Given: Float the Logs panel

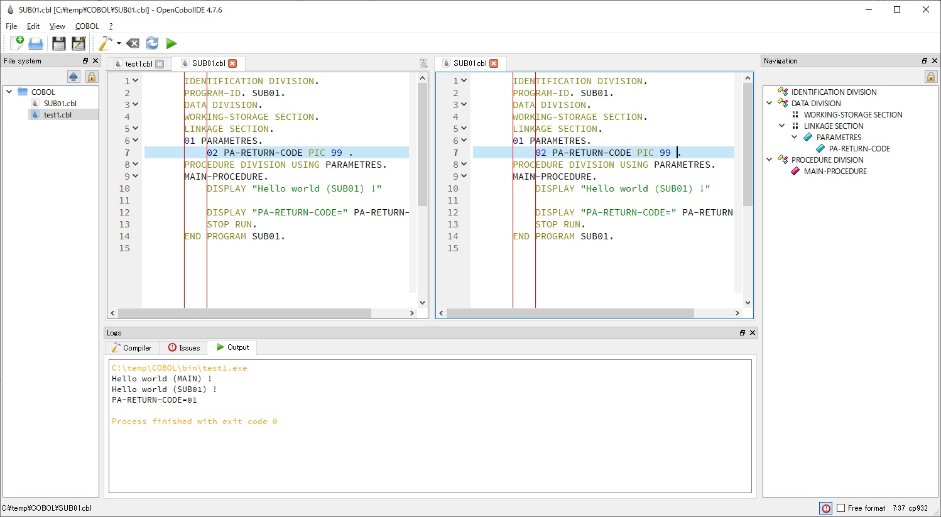Looking at the screenshot, I should tap(742, 333).
